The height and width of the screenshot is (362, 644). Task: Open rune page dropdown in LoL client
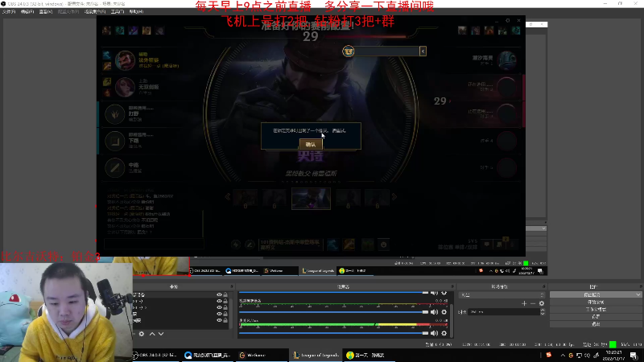coord(290,245)
